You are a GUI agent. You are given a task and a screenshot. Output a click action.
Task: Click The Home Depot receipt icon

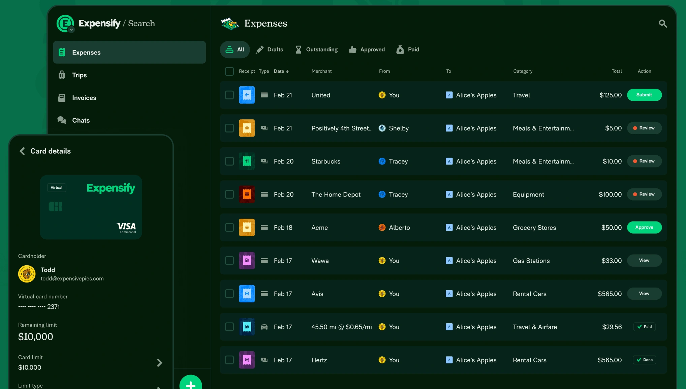click(x=247, y=194)
